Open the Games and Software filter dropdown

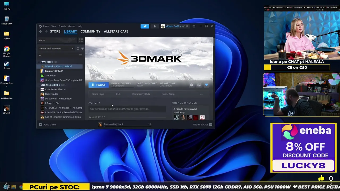(x=56, y=49)
